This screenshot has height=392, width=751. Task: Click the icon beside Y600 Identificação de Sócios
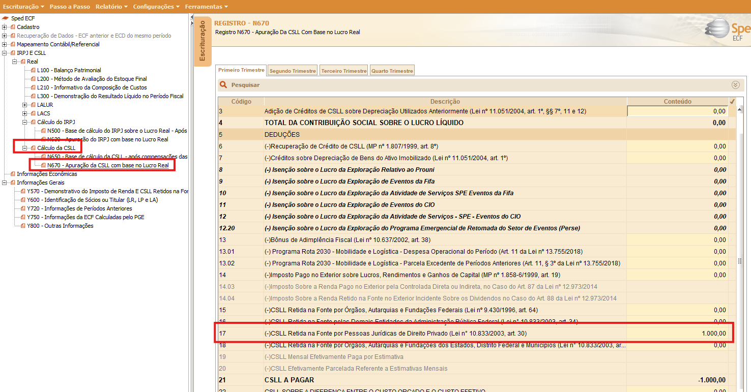[23, 200]
